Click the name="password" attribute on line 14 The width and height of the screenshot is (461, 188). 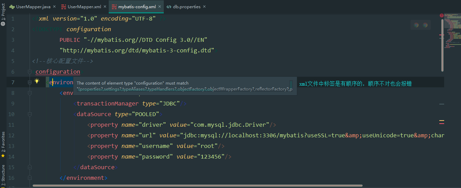(x=147, y=156)
